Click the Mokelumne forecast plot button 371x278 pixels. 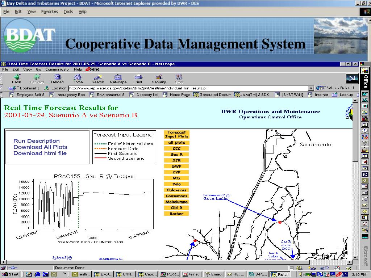(x=176, y=202)
